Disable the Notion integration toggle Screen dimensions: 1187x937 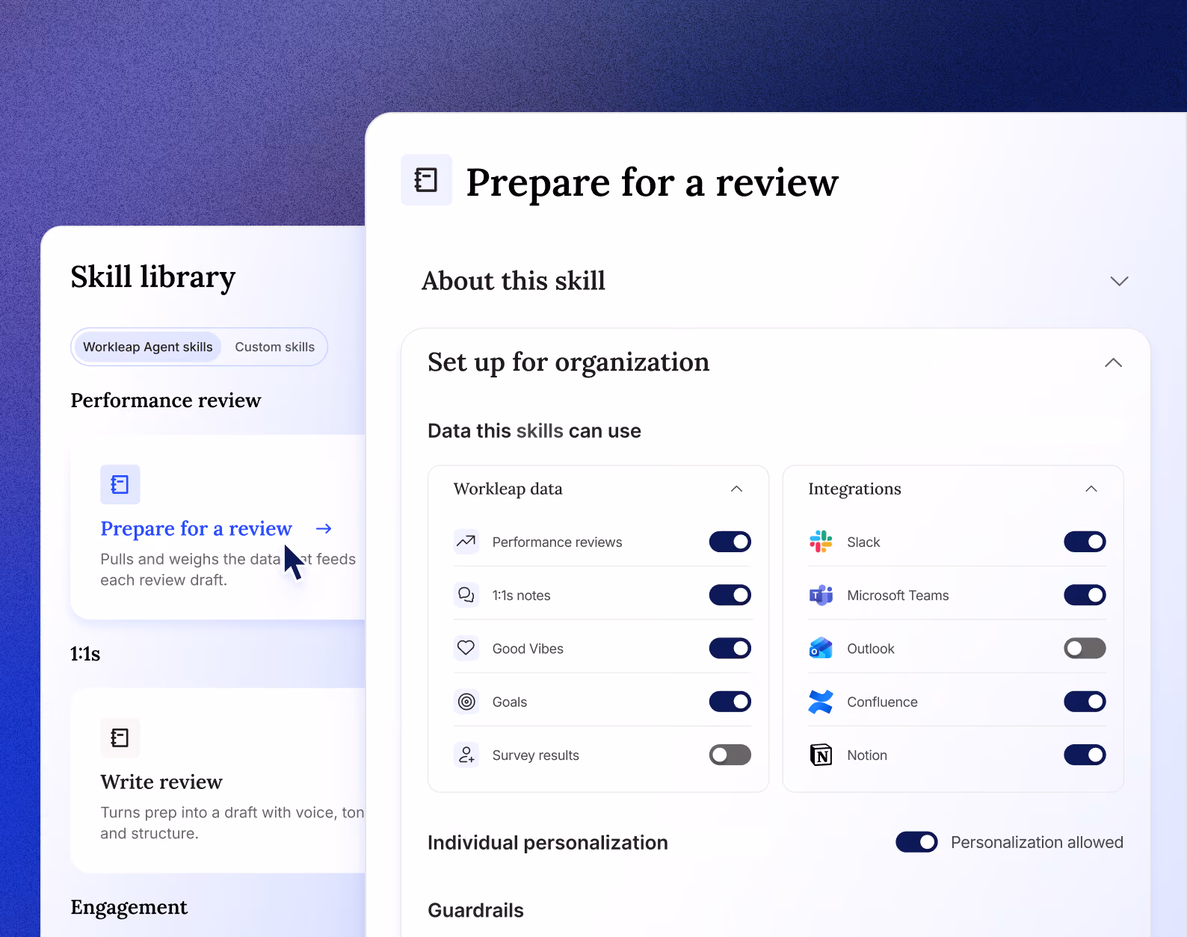[x=1085, y=755]
